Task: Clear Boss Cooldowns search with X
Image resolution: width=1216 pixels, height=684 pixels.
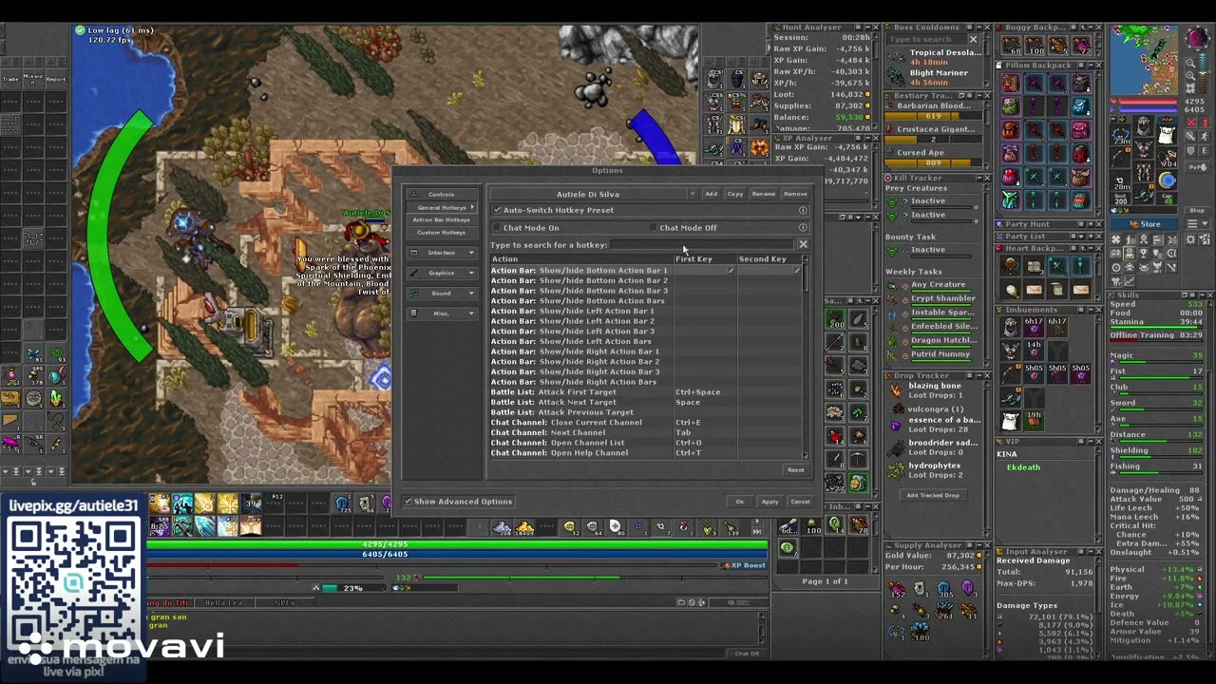Action: click(973, 40)
